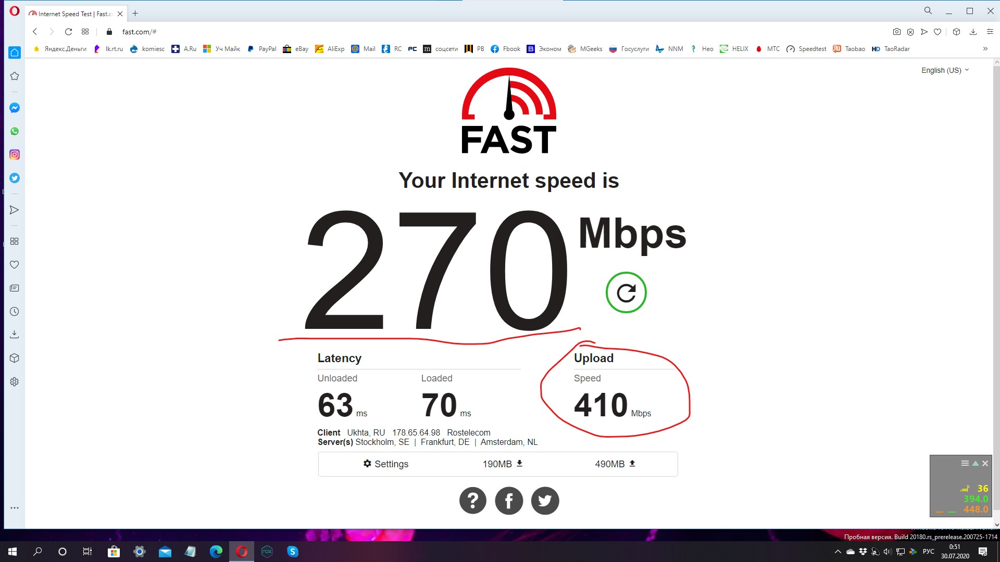Take snapshot with camera icon in address bar
Screen dimensions: 1000x562
[x=896, y=32]
